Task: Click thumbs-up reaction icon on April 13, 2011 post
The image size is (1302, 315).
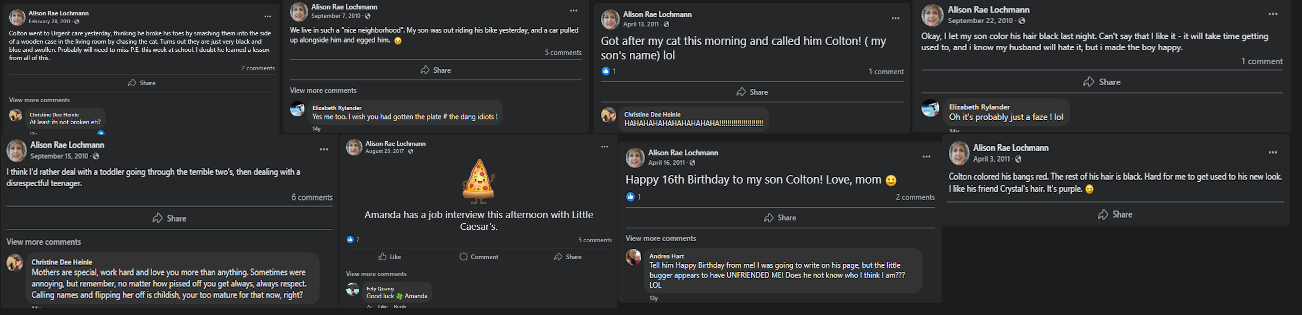Action: [606, 71]
